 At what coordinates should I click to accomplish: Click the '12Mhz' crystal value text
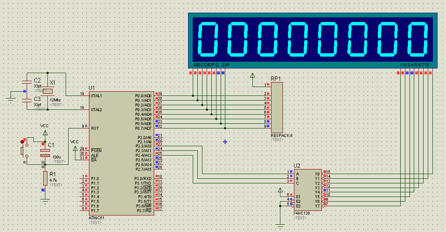click(x=55, y=100)
